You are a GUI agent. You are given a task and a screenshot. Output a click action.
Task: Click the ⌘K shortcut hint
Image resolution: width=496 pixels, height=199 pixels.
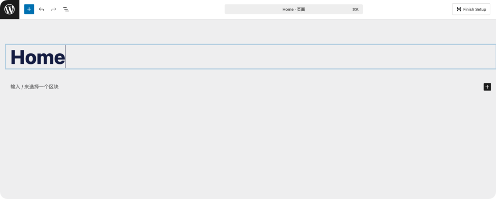coord(355,9)
